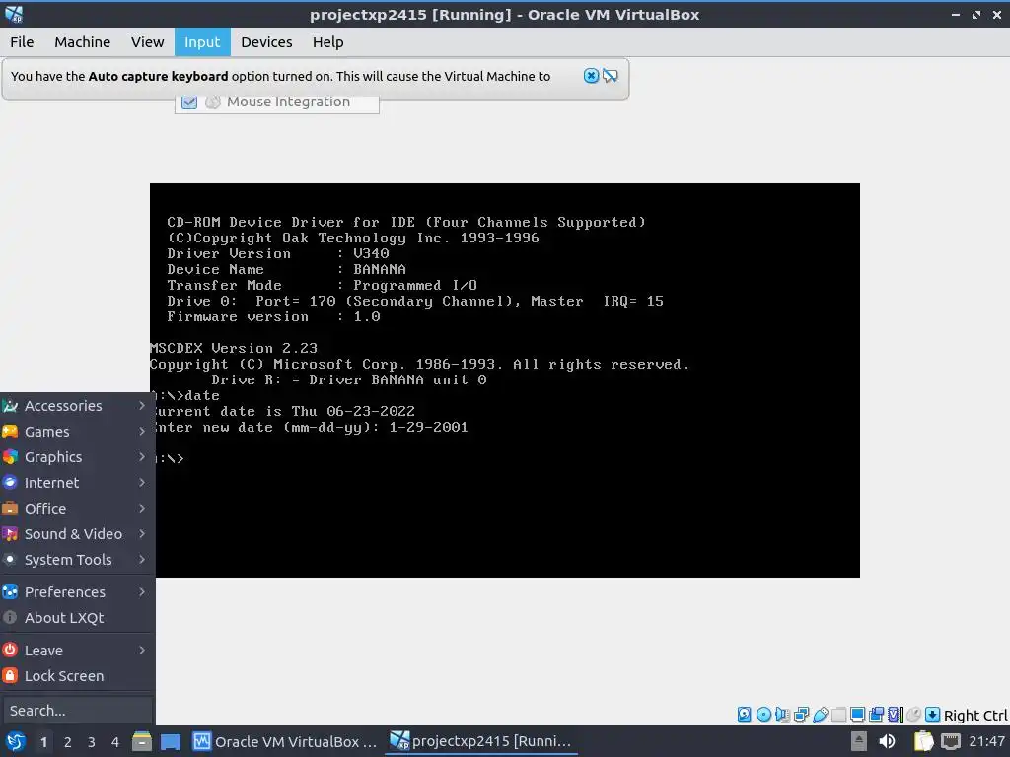1010x757 pixels.
Task: Click the show desktop icon in the panel
Action: pyautogui.click(x=171, y=741)
